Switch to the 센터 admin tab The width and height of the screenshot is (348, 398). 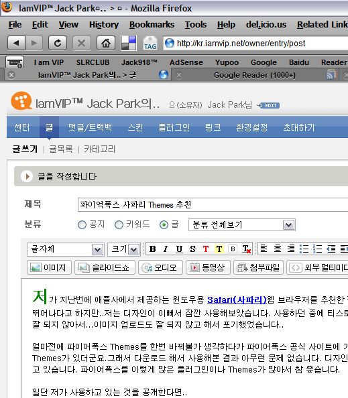22,127
